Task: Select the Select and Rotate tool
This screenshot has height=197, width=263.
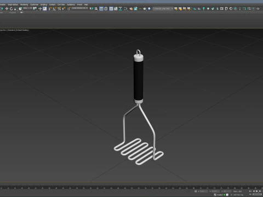Action: tap(11, 9)
